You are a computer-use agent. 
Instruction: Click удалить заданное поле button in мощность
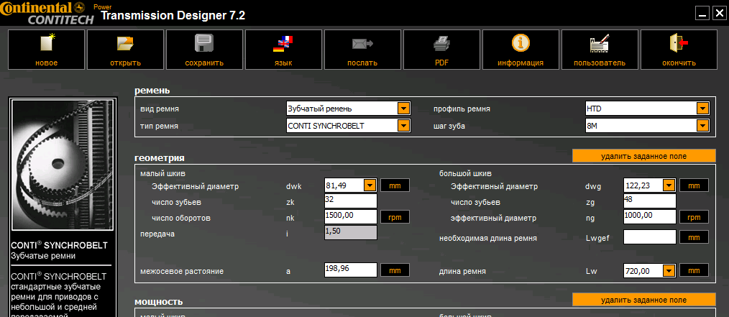point(643,300)
